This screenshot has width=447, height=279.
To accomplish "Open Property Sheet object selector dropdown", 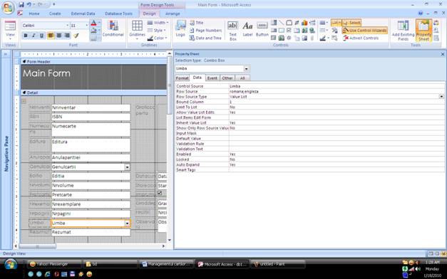I will coord(246,68).
